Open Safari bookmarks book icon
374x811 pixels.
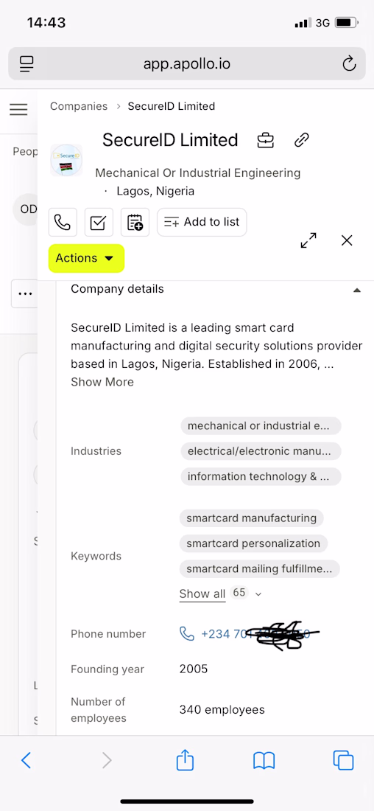[264, 761]
